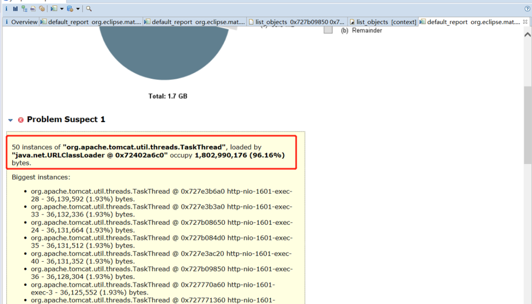
Task: Close the active default_report tab
Action: pyautogui.click(x=525, y=22)
